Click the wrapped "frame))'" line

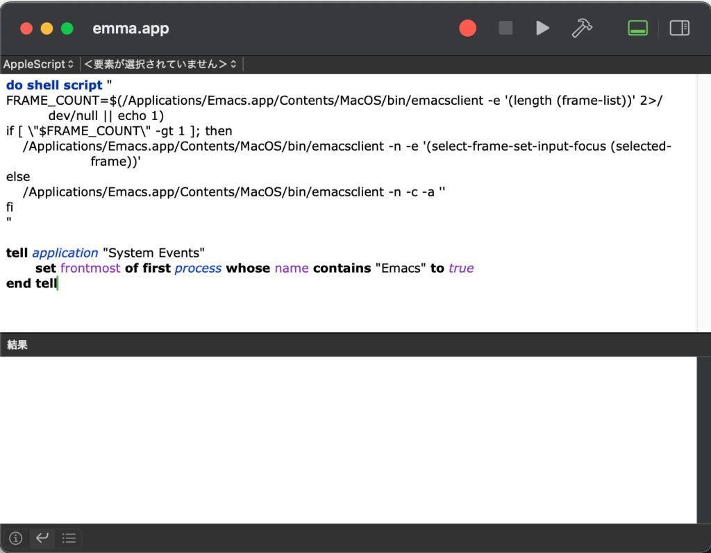click(x=116, y=162)
